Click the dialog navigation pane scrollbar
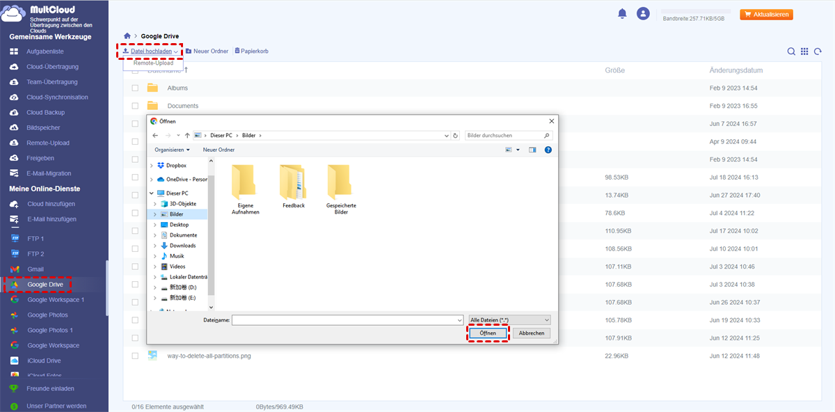The image size is (835, 412). click(x=212, y=234)
